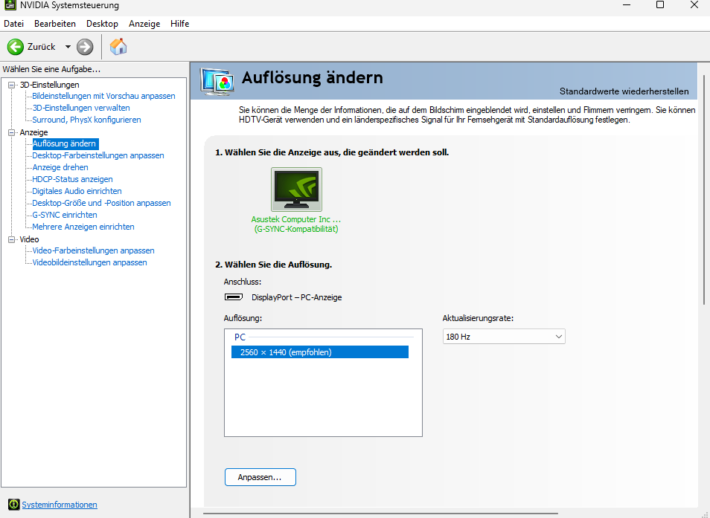Click the Anpassen... button
710x518 pixels.
tap(260, 477)
